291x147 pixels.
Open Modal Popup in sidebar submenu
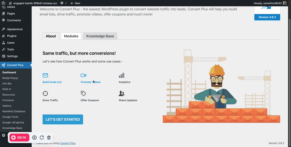click(10, 78)
